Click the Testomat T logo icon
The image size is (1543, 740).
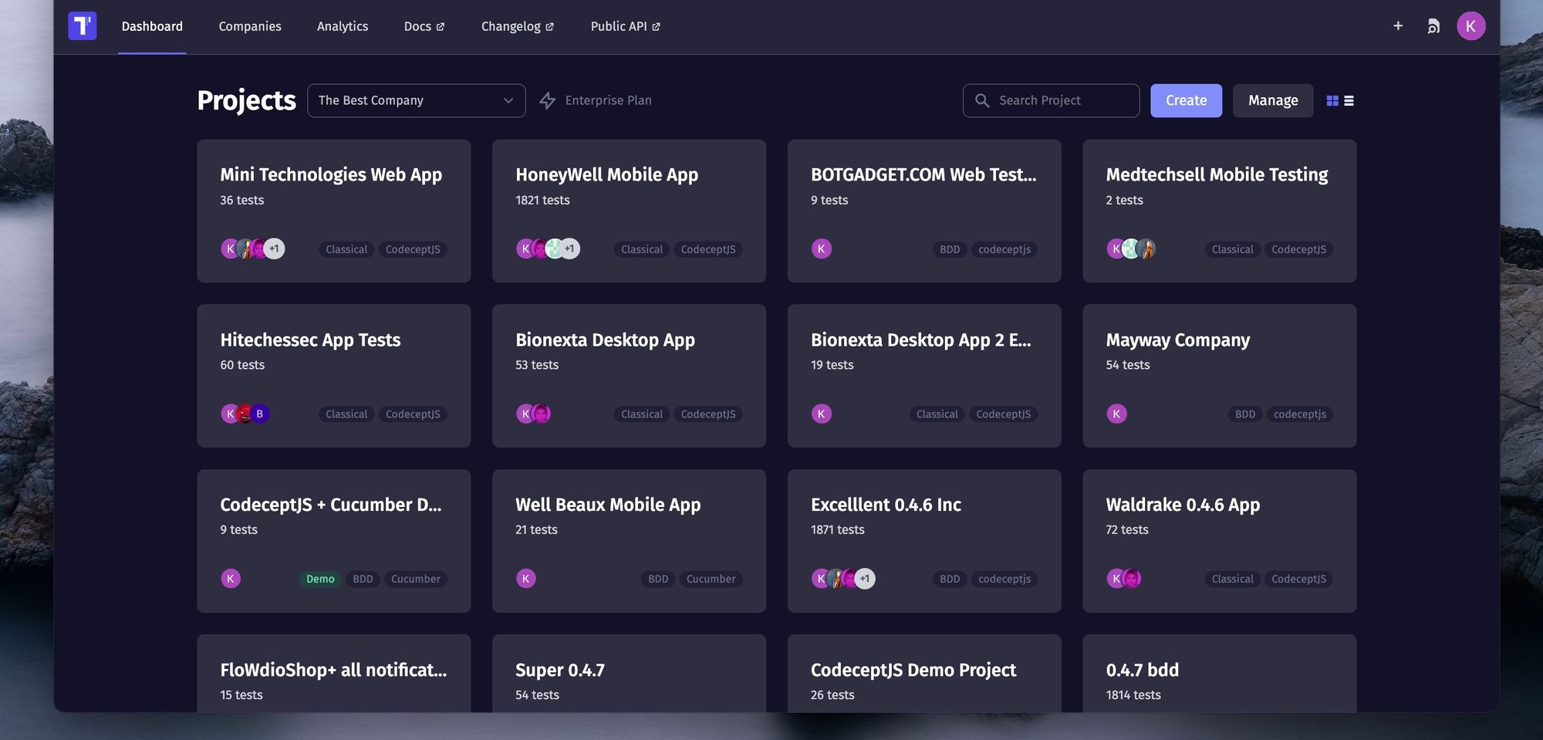pos(83,25)
